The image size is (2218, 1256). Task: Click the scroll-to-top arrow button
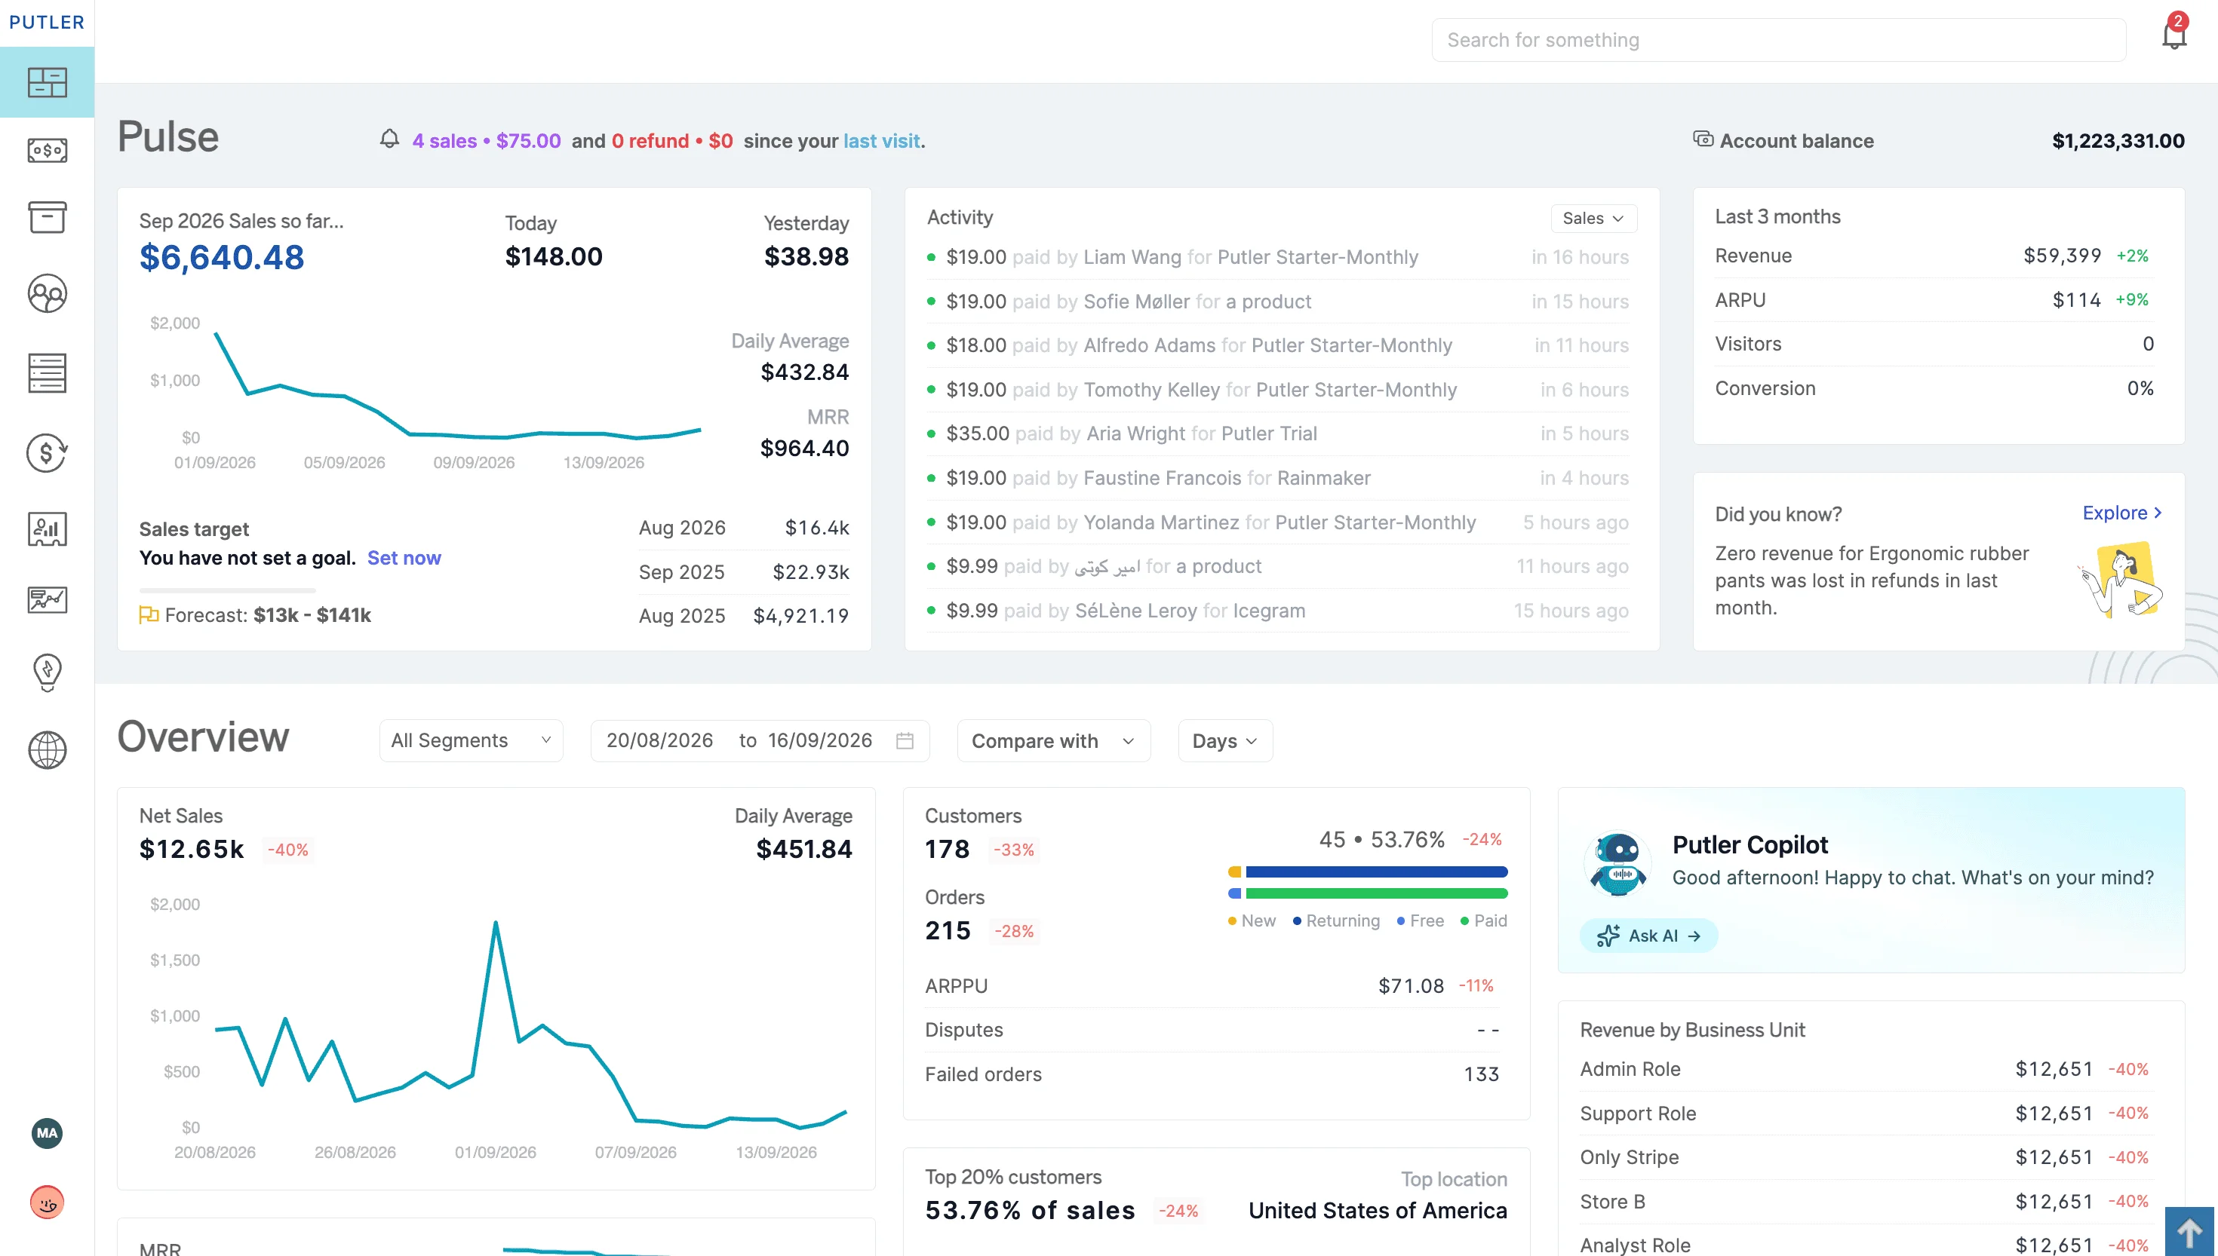(2189, 1231)
